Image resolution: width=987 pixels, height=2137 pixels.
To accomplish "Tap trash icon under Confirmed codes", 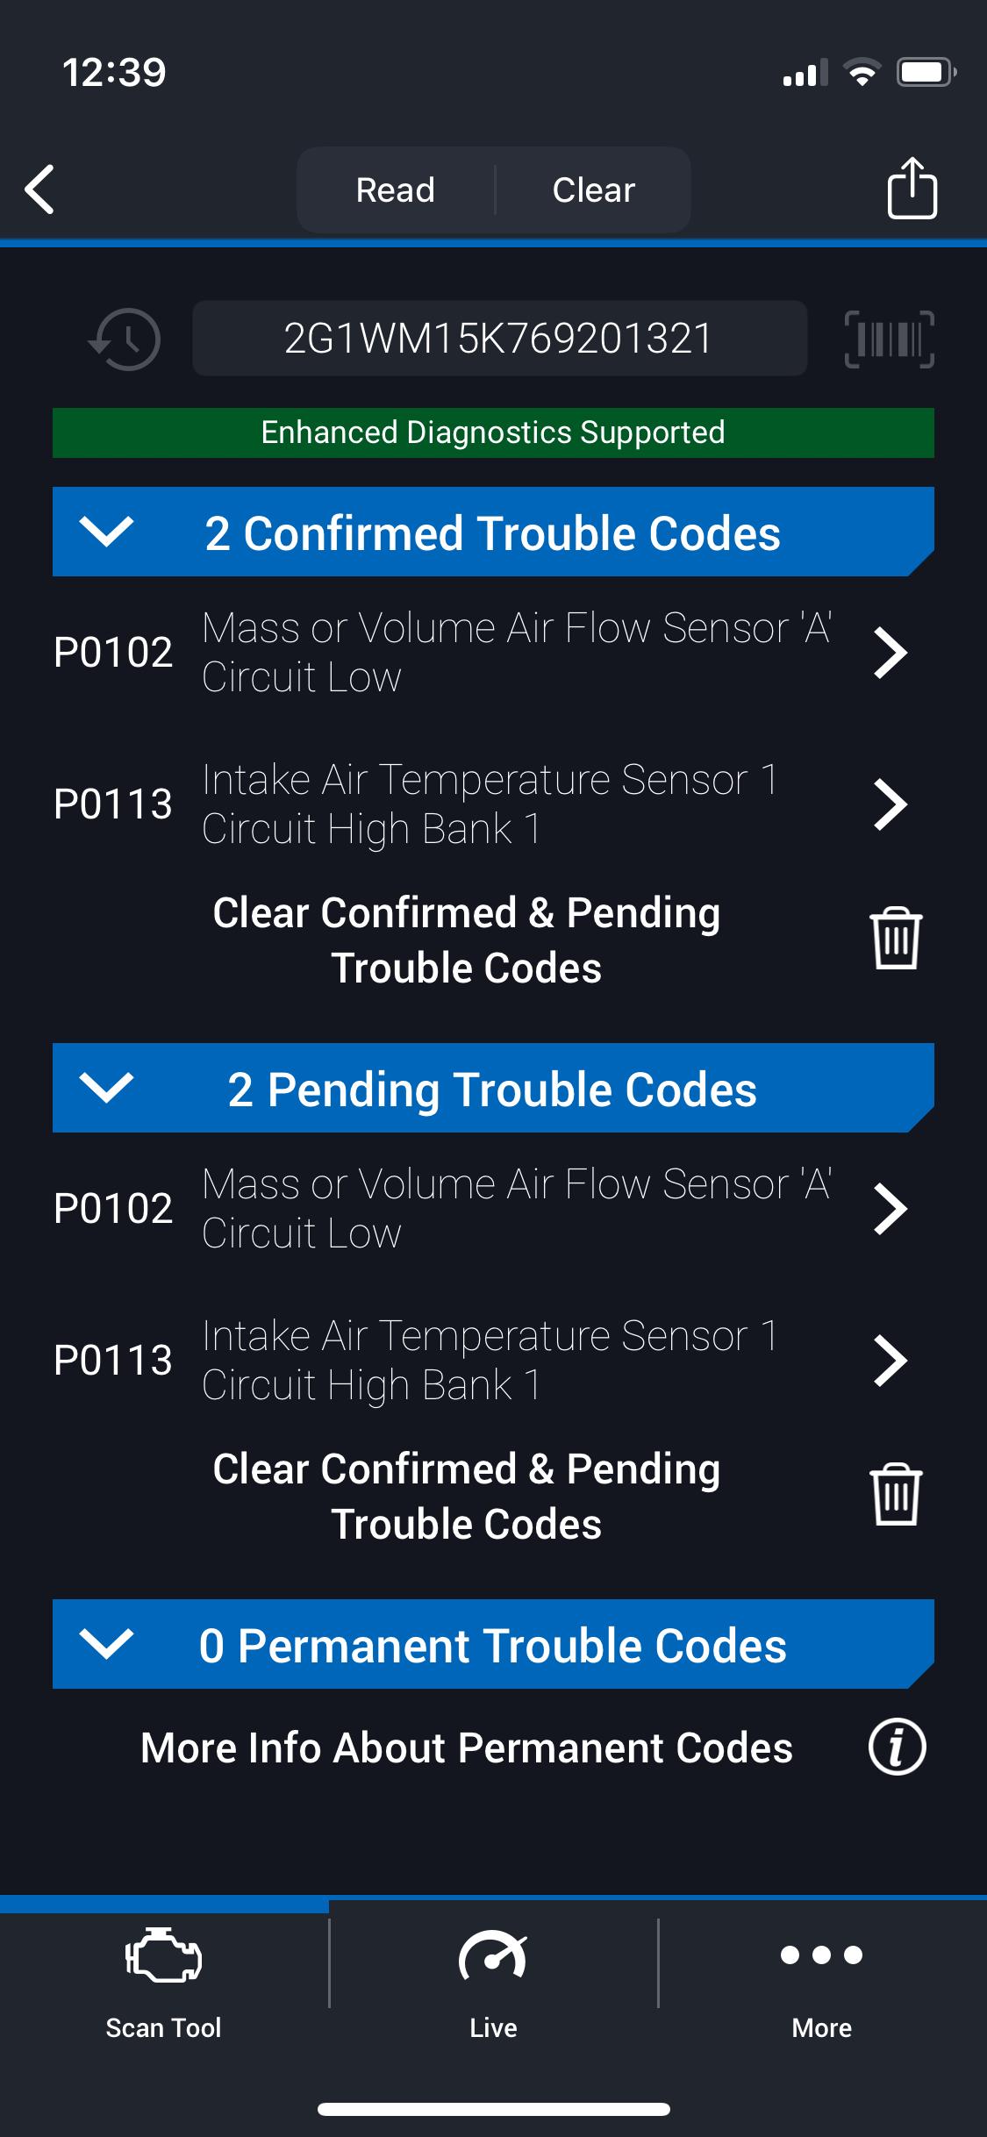I will click(895, 939).
